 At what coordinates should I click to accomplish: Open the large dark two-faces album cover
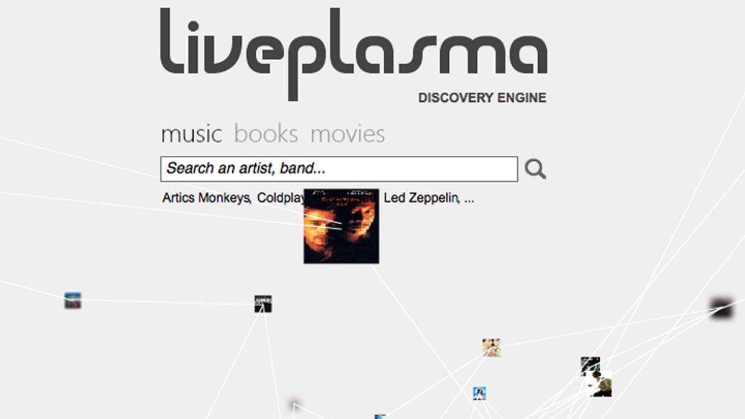[x=341, y=226]
